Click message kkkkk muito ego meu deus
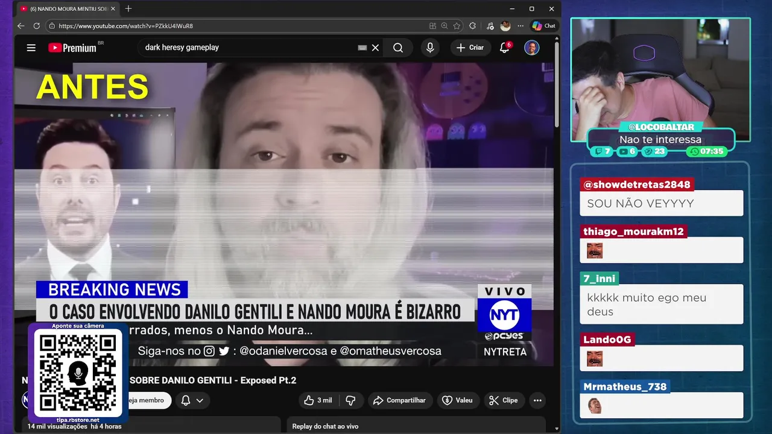Screen dimensions: 772x434 [647, 304]
